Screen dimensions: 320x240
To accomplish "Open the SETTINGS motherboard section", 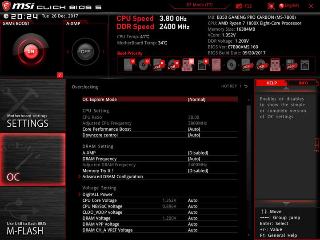I will pyautogui.click(x=32, y=106).
